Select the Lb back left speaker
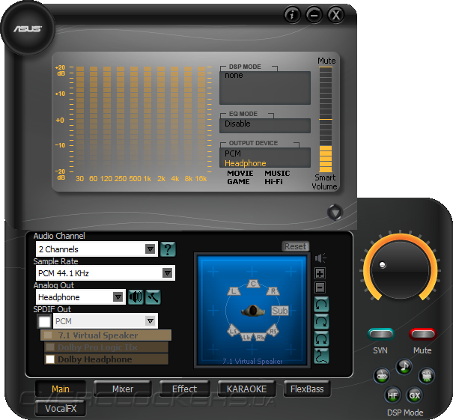Viewport: 453px width, 420px height. [246, 337]
